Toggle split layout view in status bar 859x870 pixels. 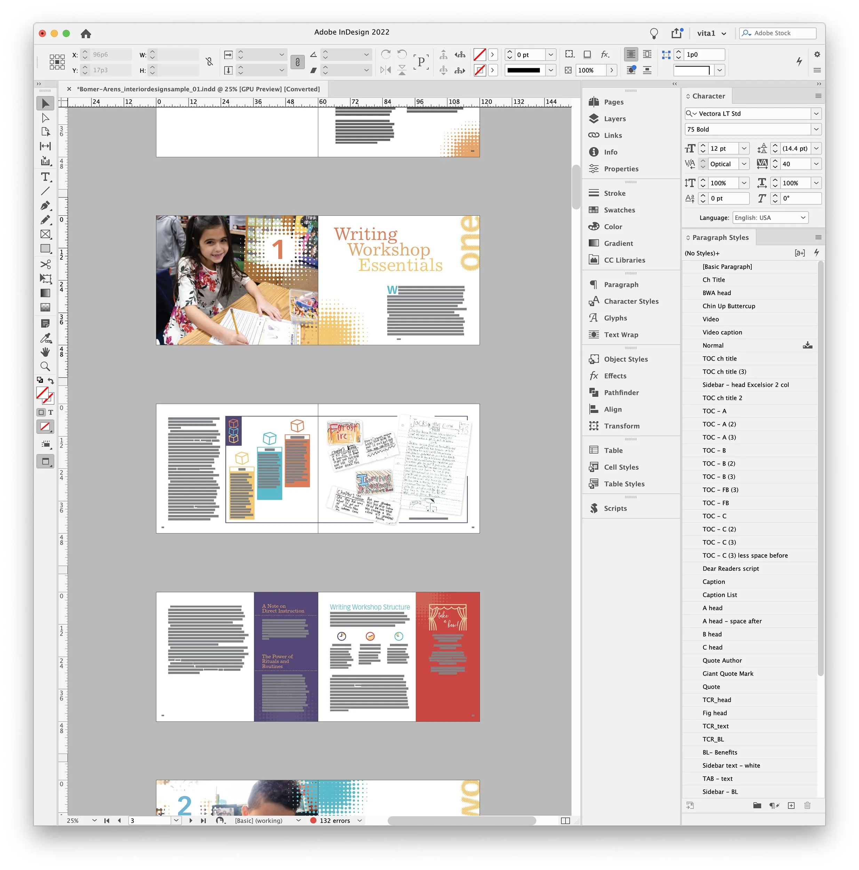(x=565, y=821)
